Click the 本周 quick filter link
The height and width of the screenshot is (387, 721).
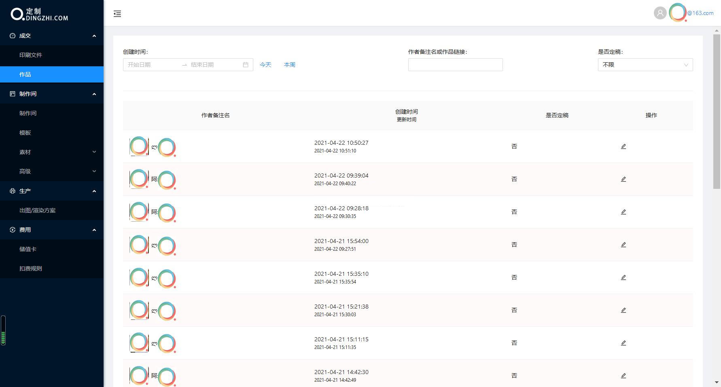click(x=290, y=65)
